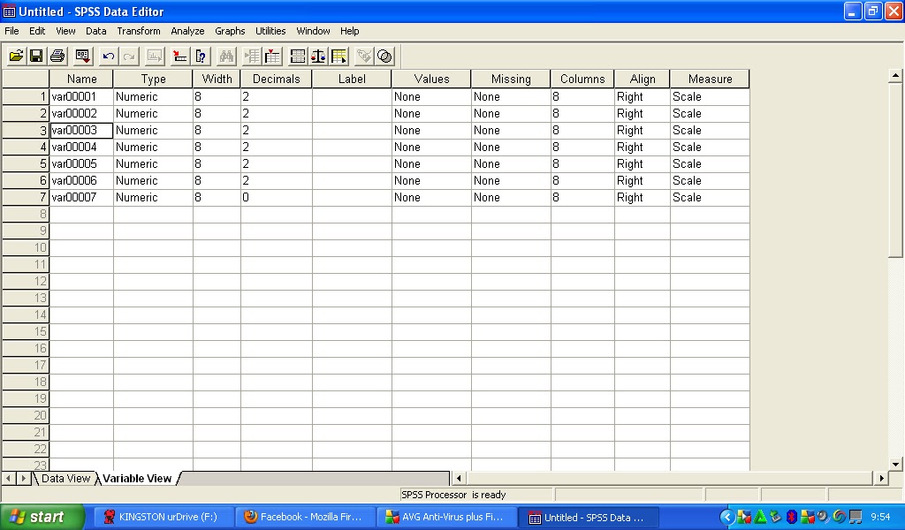The width and height of the screenshot is (905, 530).
Task: Click the Insert Cases toolbar icon
Action: pyautogui.click(x=252, y=56)
